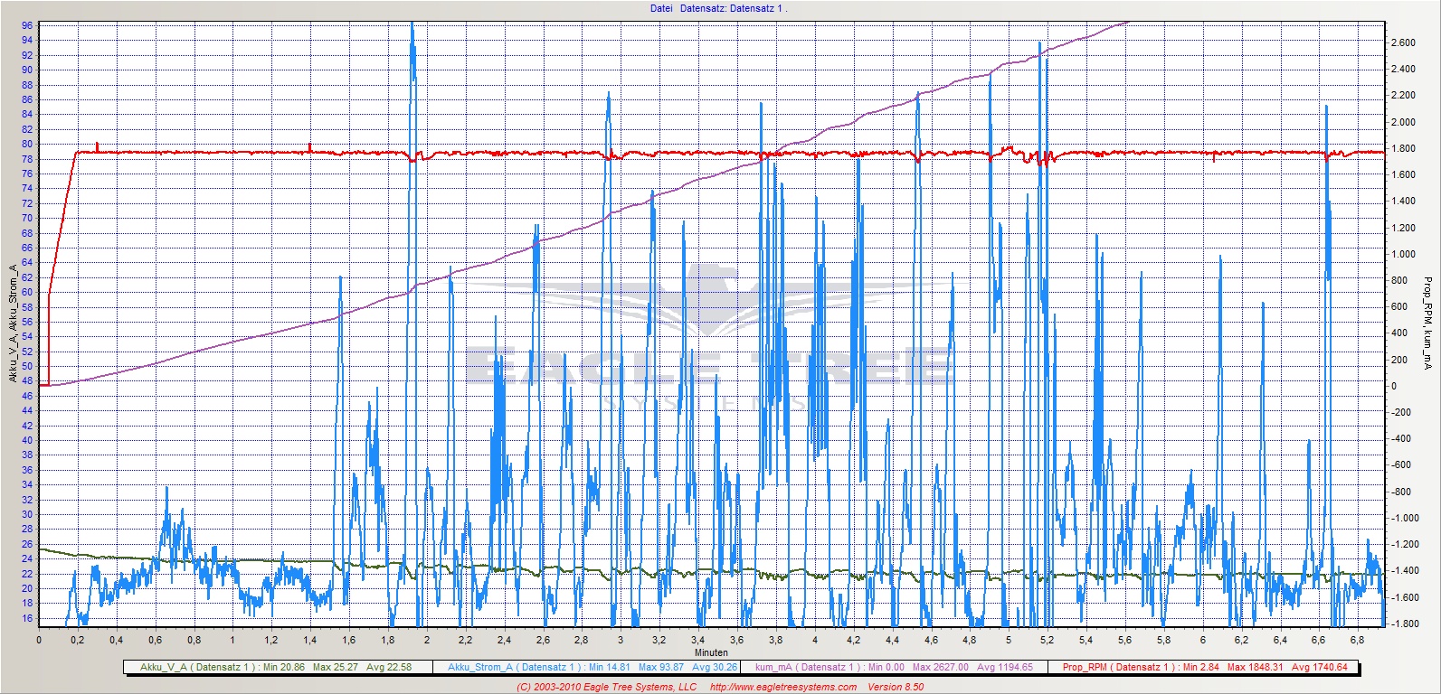Click the left axis title Akku_V_A, Akku_Strom_A
The image size is (1441, 694).
tap(13, 324)
